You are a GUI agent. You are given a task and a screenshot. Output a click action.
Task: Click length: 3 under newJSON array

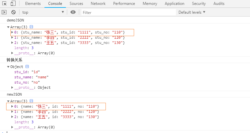(24, 122)
